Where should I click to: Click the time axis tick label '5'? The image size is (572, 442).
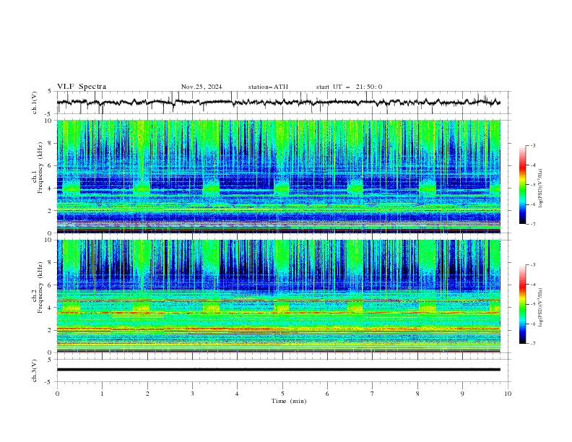point(282,394)
